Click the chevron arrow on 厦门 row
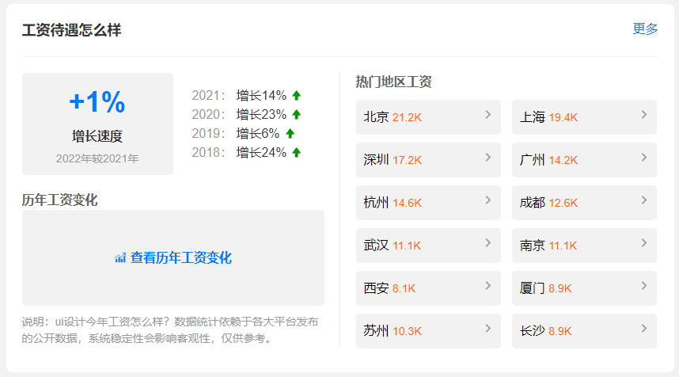The image size is (679, 377). click(x=644, y=286)
